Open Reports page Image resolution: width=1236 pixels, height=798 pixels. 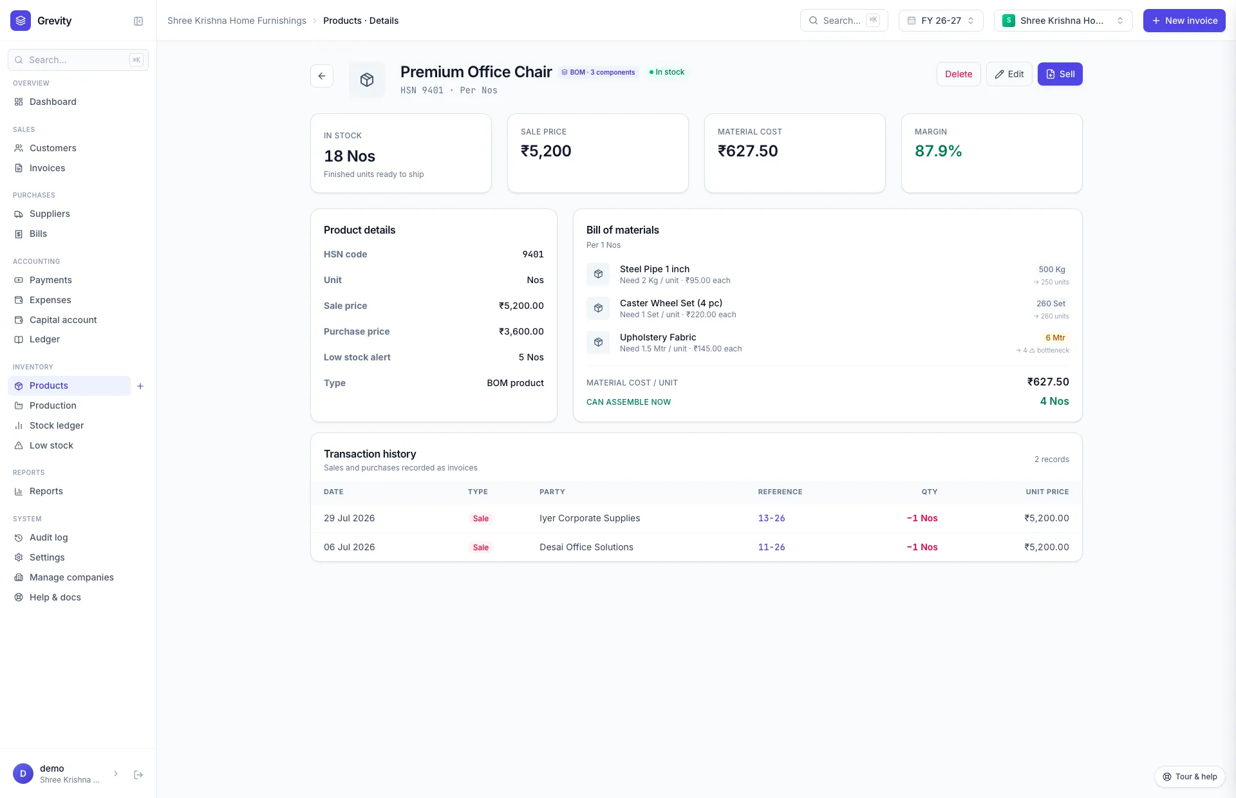pos(78,491)
